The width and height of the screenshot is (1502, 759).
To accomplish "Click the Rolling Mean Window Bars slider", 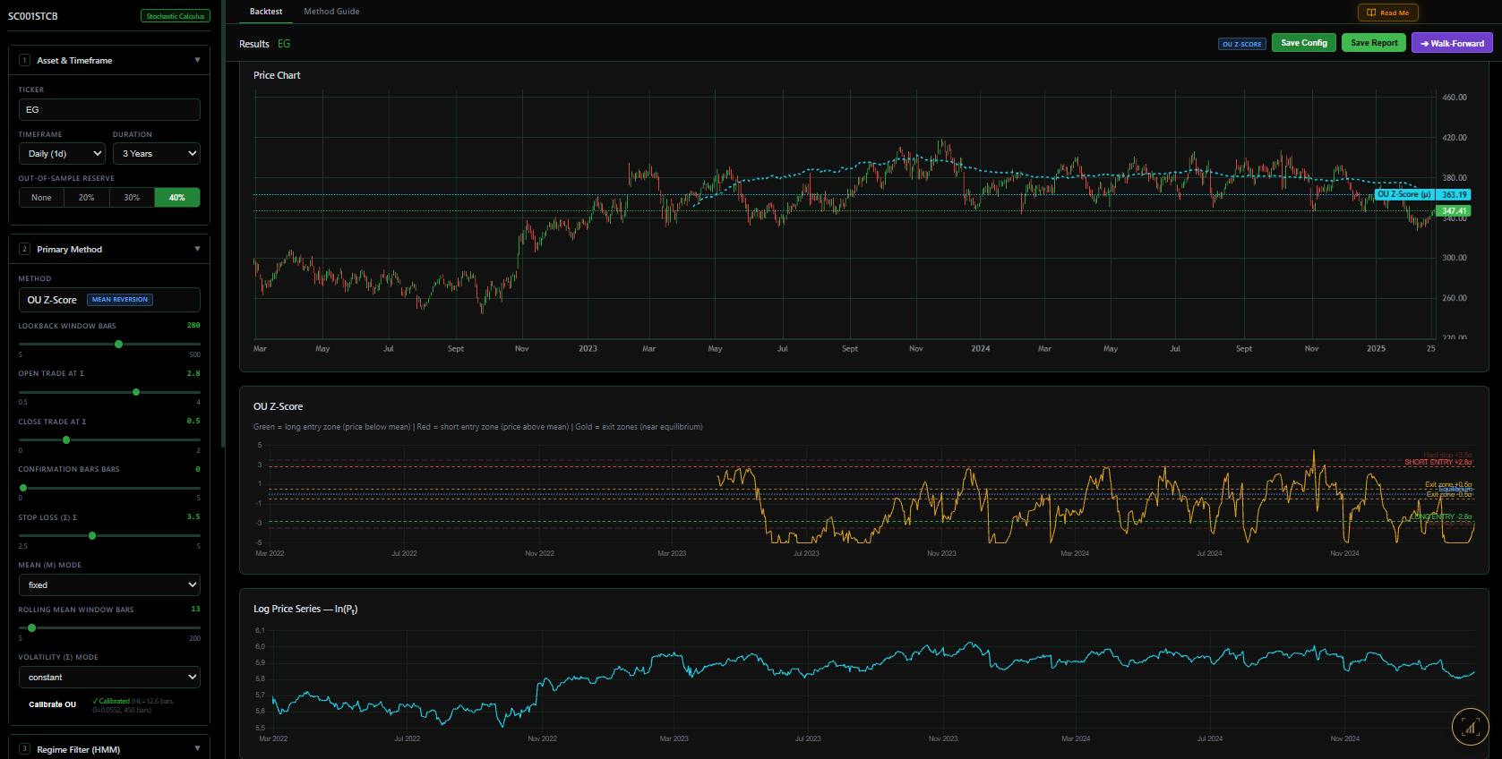I will point(109,627).
